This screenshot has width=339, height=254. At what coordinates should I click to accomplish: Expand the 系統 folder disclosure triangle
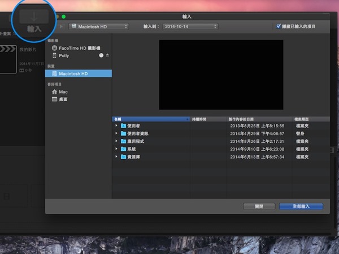116,148
